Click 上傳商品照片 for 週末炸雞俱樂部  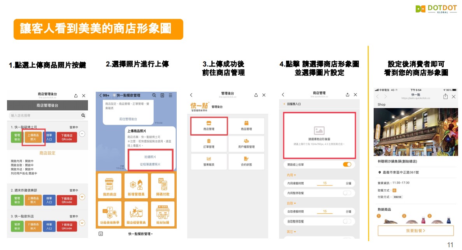[x=33, y=200]
